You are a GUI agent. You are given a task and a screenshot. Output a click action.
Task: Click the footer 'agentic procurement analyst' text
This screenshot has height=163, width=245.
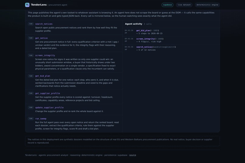[x=53, y=155]
